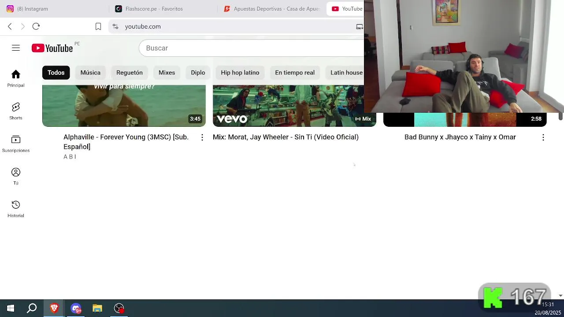Open Historial from the sidebar
The width and height of the screenshot is (564, 317).
pyautogui.click(x=16, y=209)
